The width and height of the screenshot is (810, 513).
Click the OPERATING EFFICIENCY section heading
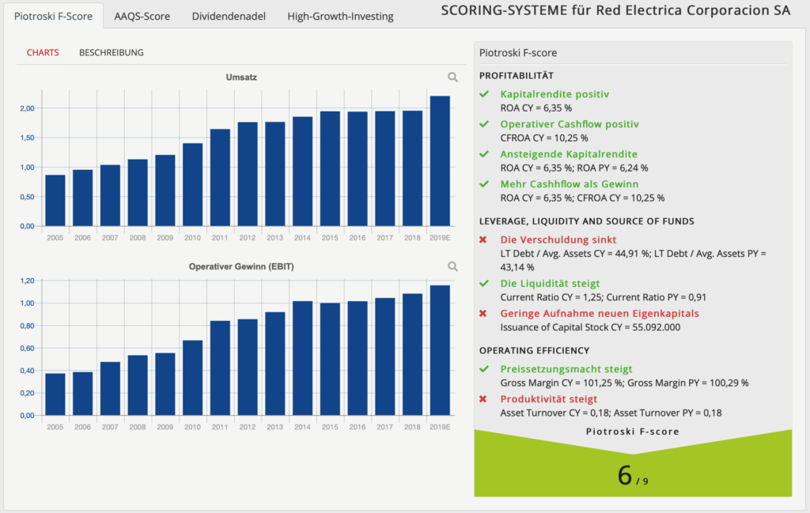click(534, 350)
